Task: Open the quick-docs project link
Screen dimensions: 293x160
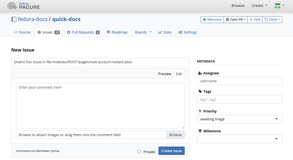Action: click(x=66, y=19)
